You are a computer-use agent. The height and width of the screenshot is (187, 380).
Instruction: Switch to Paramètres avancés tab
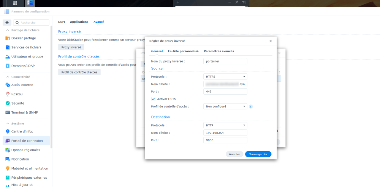click(218, 51)
